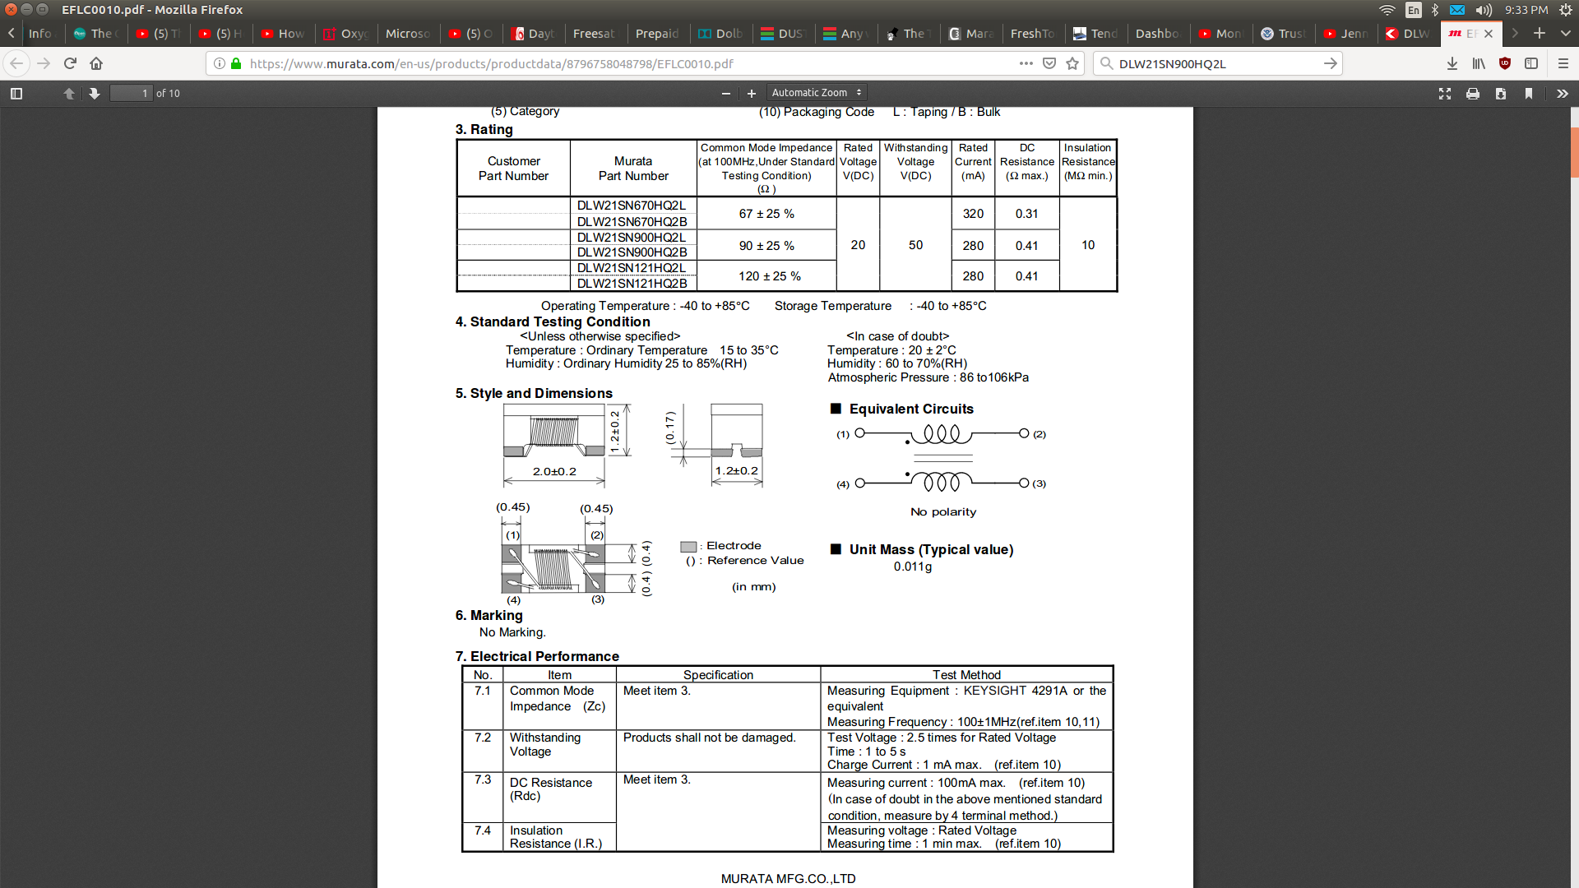Select part number DLW21SN900HQ2L in table
Screen dimensions: 1579x888
click(631, 238)
